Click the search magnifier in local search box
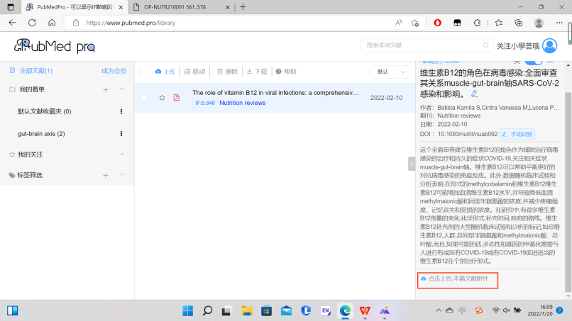The height and width of the screenshot is (321, 572). click(485, 45)
